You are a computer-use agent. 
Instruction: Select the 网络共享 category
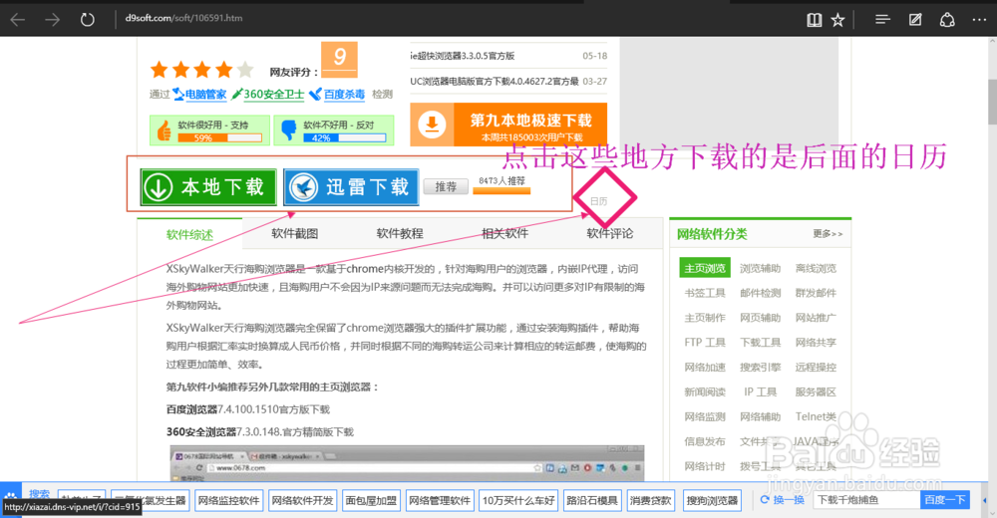pyautogui.click(x=816, y=343)
